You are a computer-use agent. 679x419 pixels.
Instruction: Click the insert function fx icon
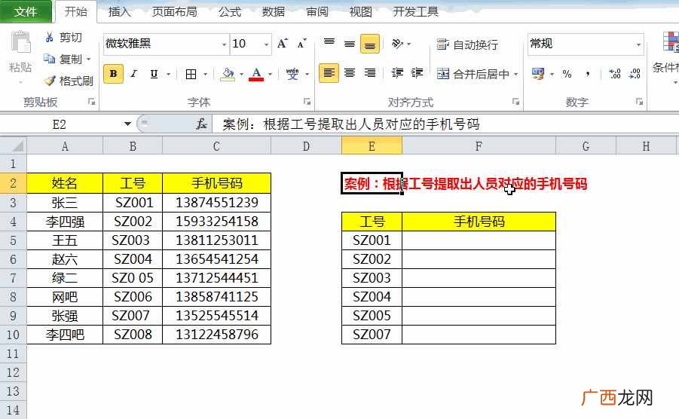[x=201, y=124]
